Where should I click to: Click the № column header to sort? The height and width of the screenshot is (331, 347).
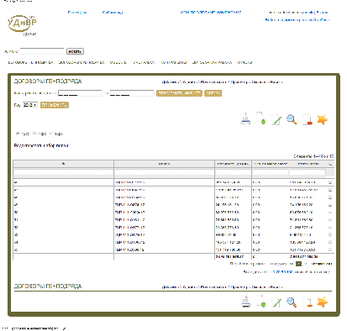[x=63, y=164]
